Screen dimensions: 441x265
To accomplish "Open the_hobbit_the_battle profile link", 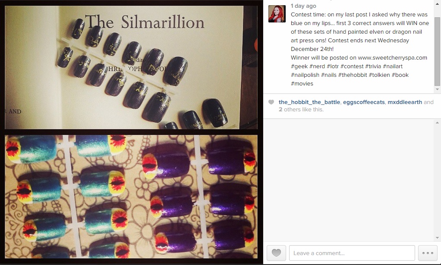I will (309, 102).
